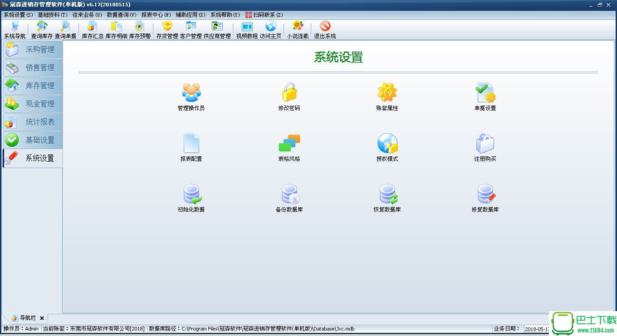Select 采购管理 in sidebar
The width and height of the screenshot is (617, 336).
coord(33,49)
